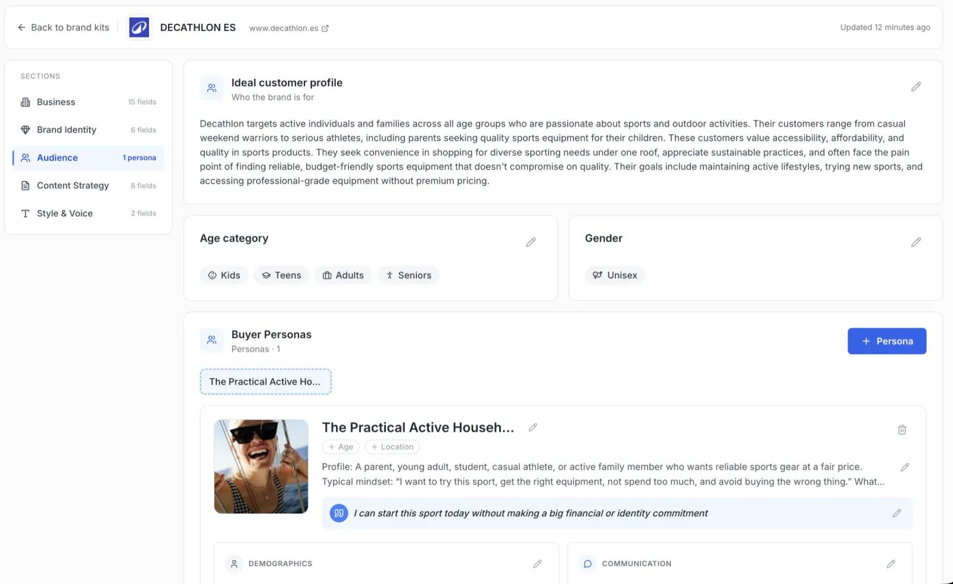The width and height of the screenshot is (953, 584).
Task: Edit the Ideal customer profile
Action: coord(916,87)
